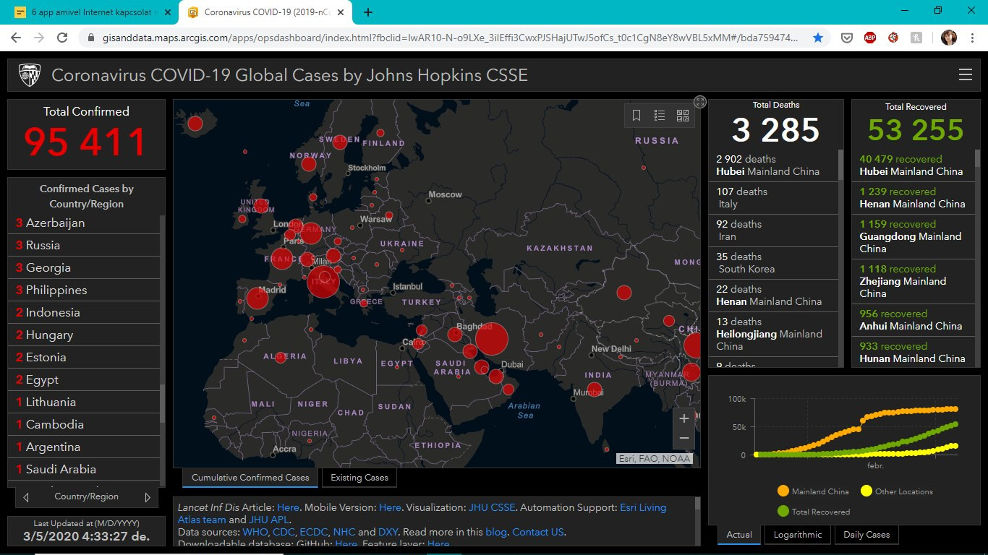Open the dashboard hamburger menu
988x555 pixels.
pyautogui.click(x=965, y=74)
